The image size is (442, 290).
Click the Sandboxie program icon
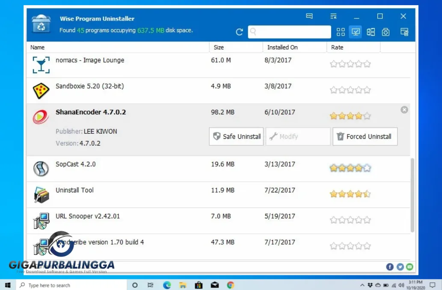41,91
